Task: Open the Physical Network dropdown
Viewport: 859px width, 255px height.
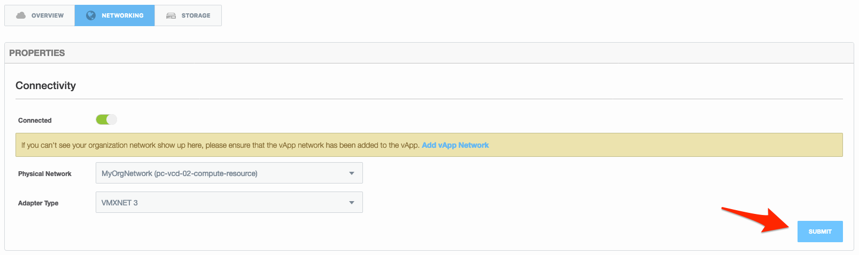Action: click(x=229, y=173)
